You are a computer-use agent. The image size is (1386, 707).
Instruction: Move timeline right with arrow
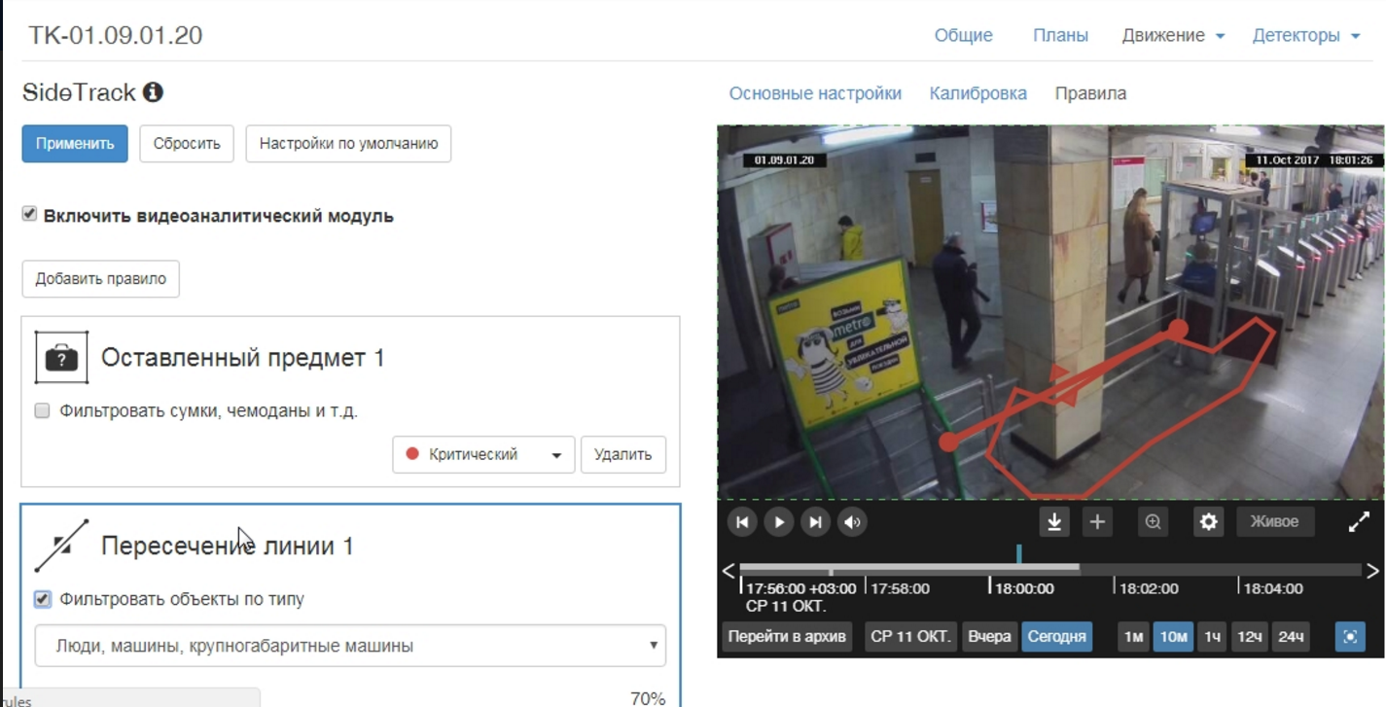(x=1372, y=571)
